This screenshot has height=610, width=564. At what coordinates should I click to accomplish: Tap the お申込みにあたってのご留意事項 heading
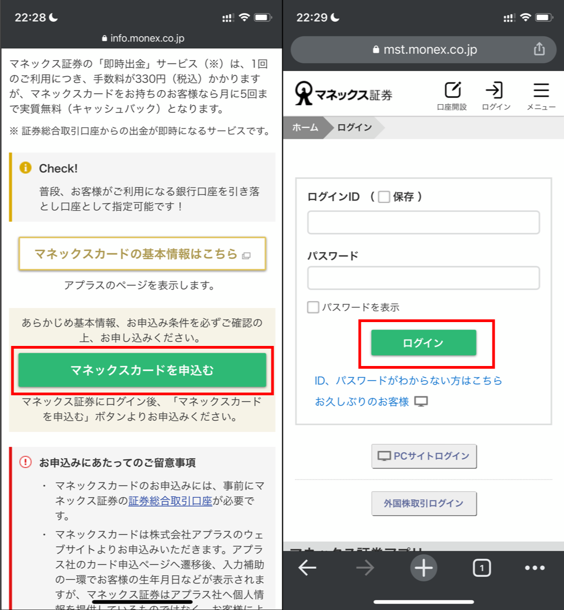tap(118, 463)
